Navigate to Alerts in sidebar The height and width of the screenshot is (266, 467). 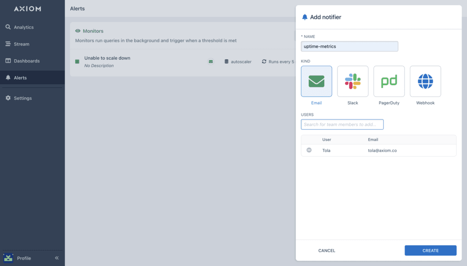click(x=20, y=78)
